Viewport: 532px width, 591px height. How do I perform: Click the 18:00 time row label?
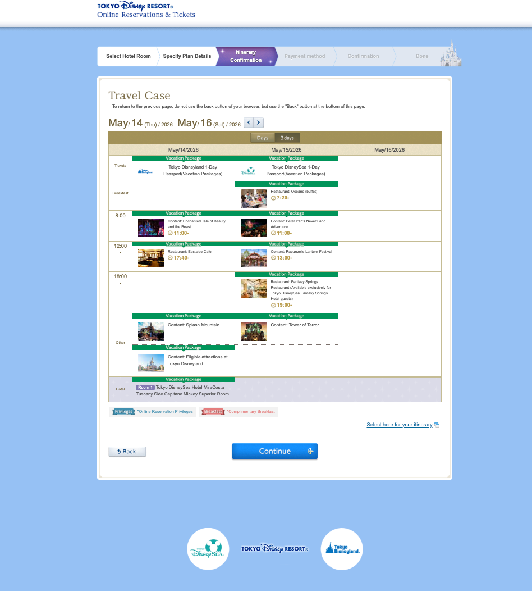click(121, 276)
